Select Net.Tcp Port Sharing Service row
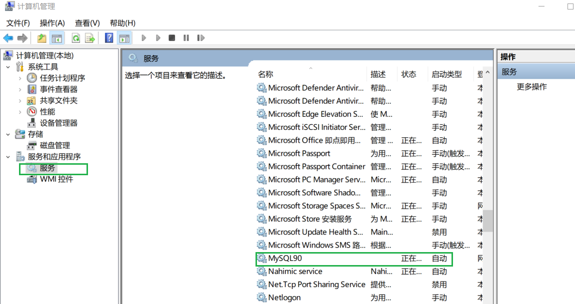Viewport: 575px width, 304px height. point(369,285)
